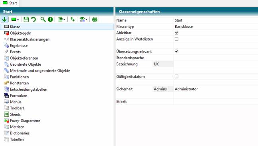Switch to the Start tab at top
This screenshot has width=258, height=146.
tap(10, 3)
